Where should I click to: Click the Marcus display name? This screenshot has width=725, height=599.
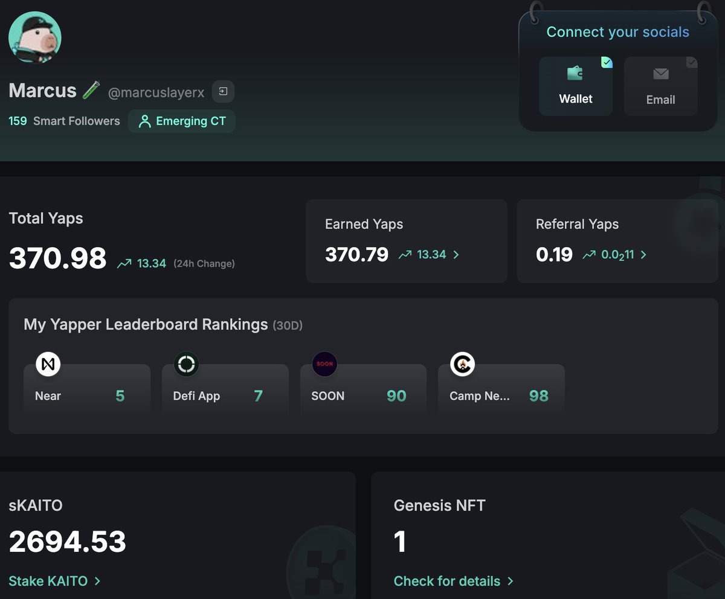[42, 91]
